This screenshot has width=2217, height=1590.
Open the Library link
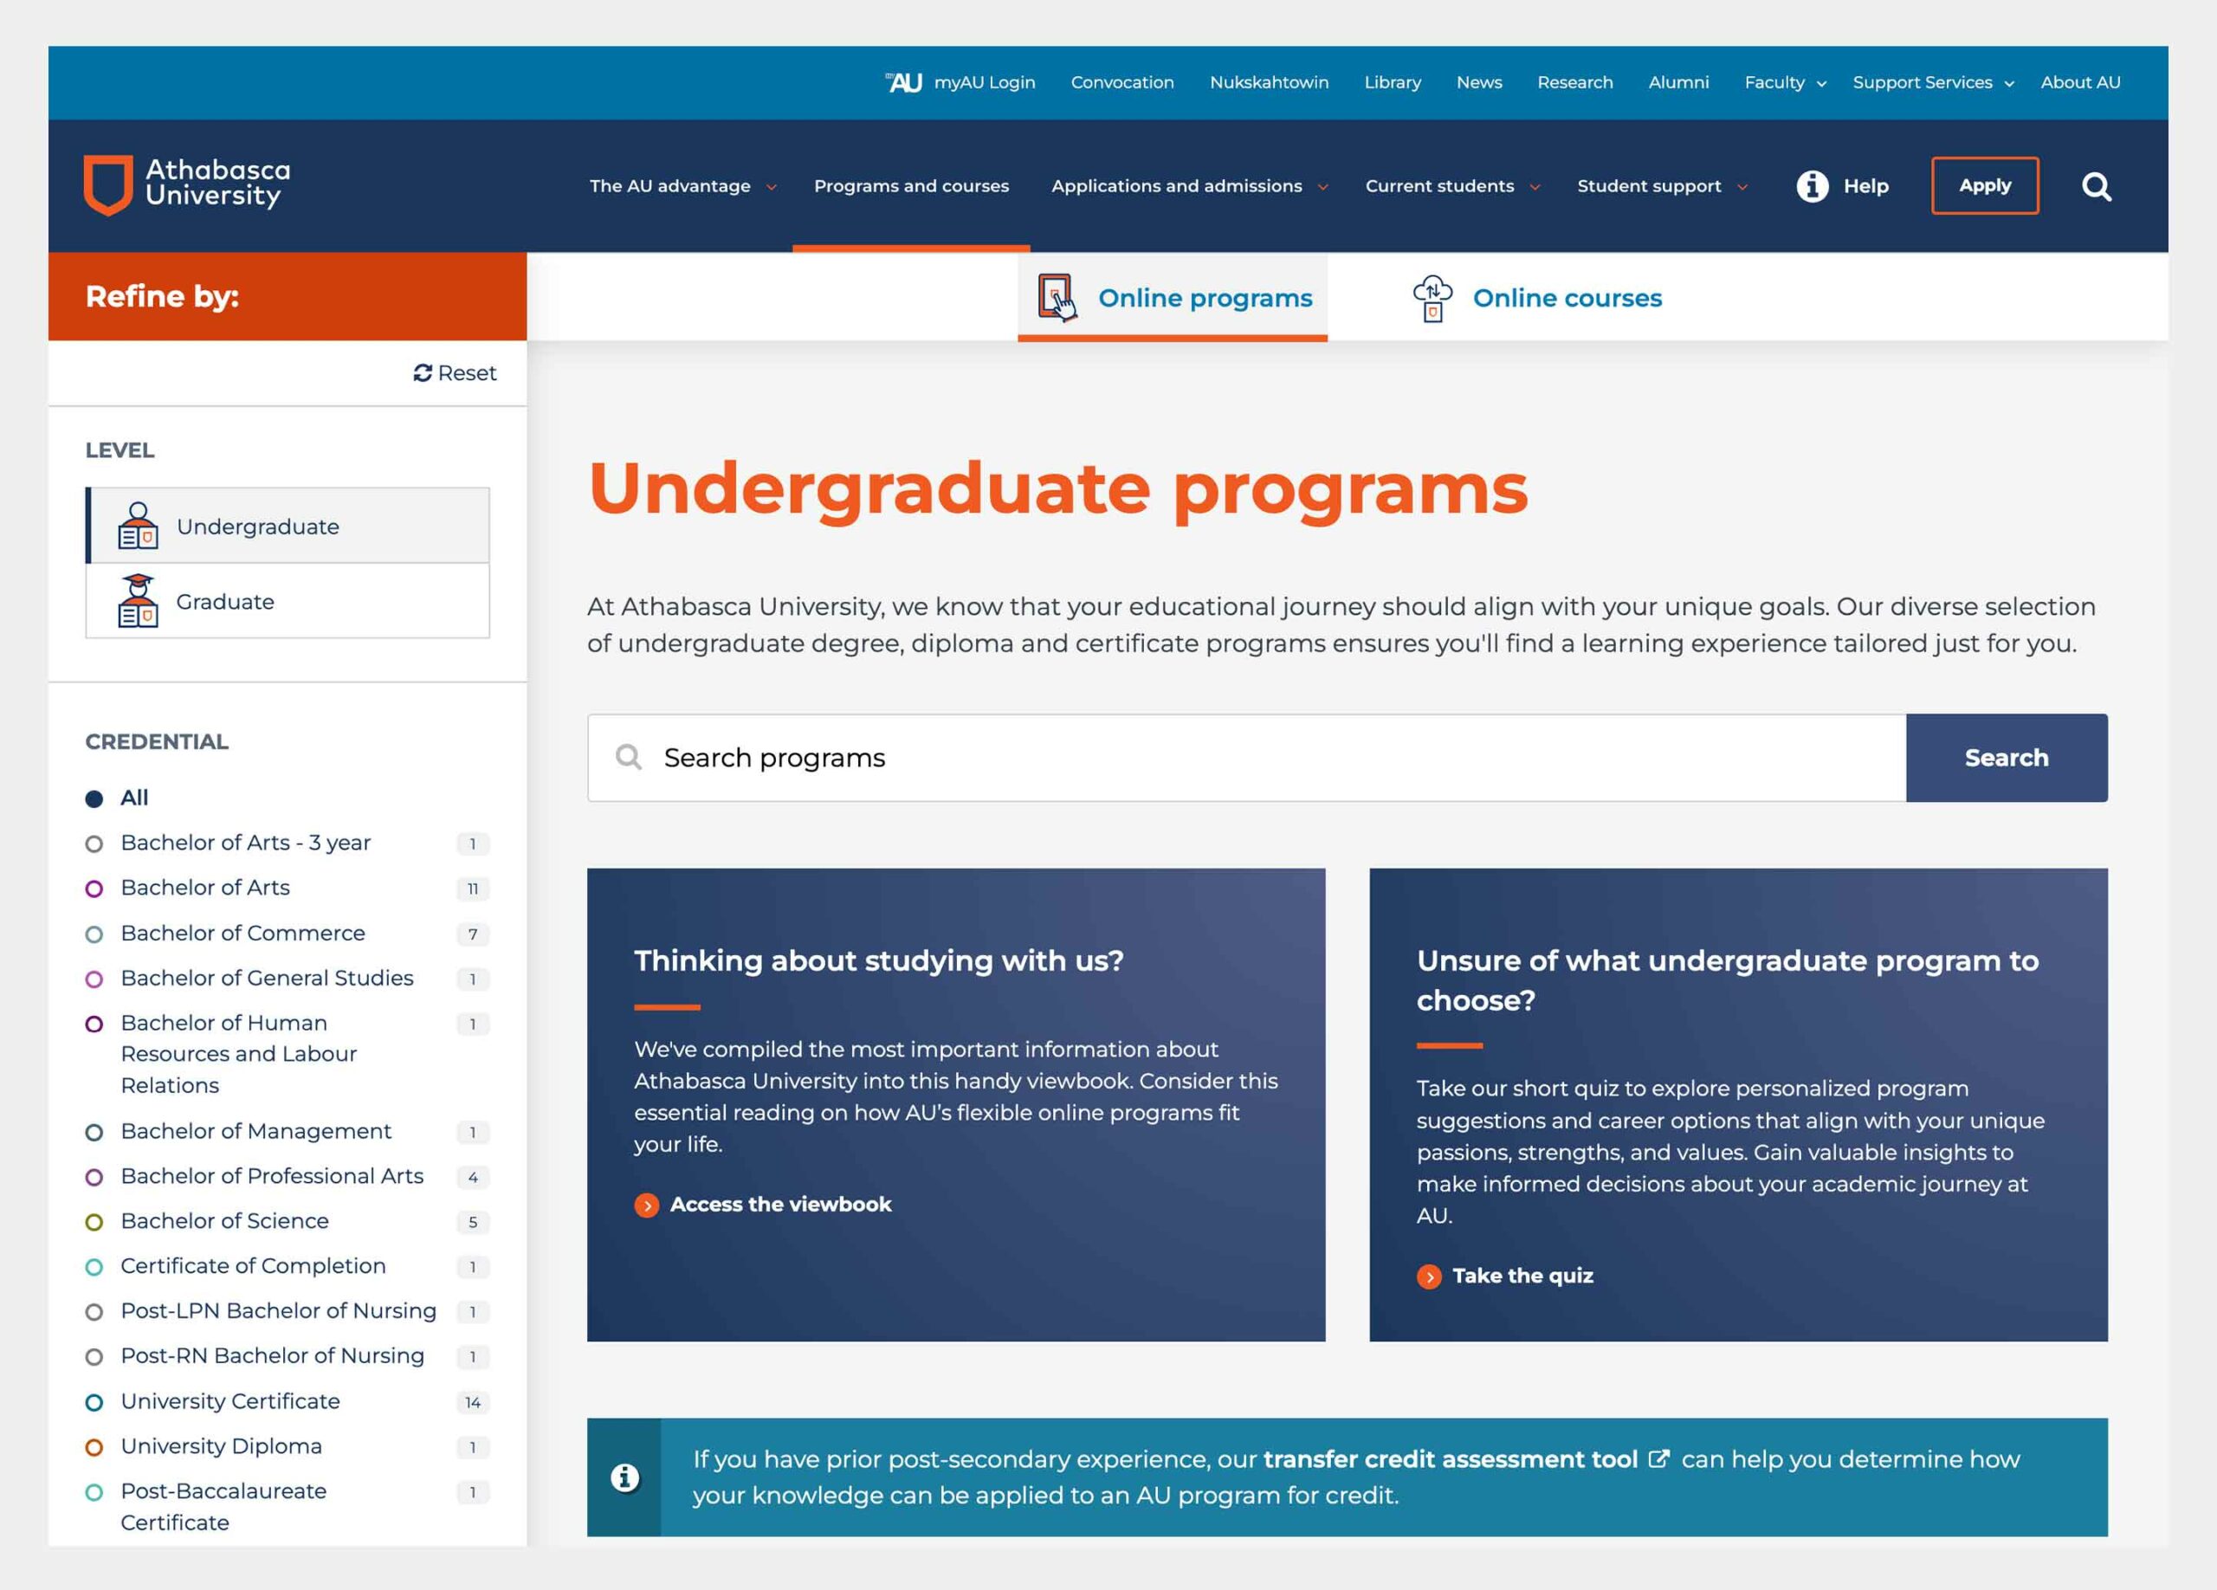[1392, 83]
